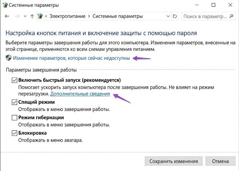Select 'Системные параметры' in the breadcrumb path
239x171 pixels.
(x=117, y=16)
